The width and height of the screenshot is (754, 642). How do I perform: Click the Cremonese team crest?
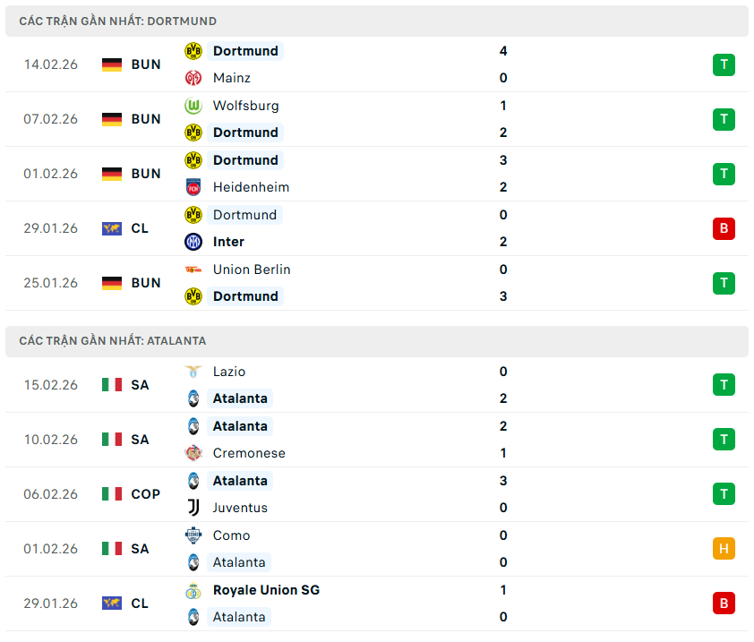tap(193, 453)
